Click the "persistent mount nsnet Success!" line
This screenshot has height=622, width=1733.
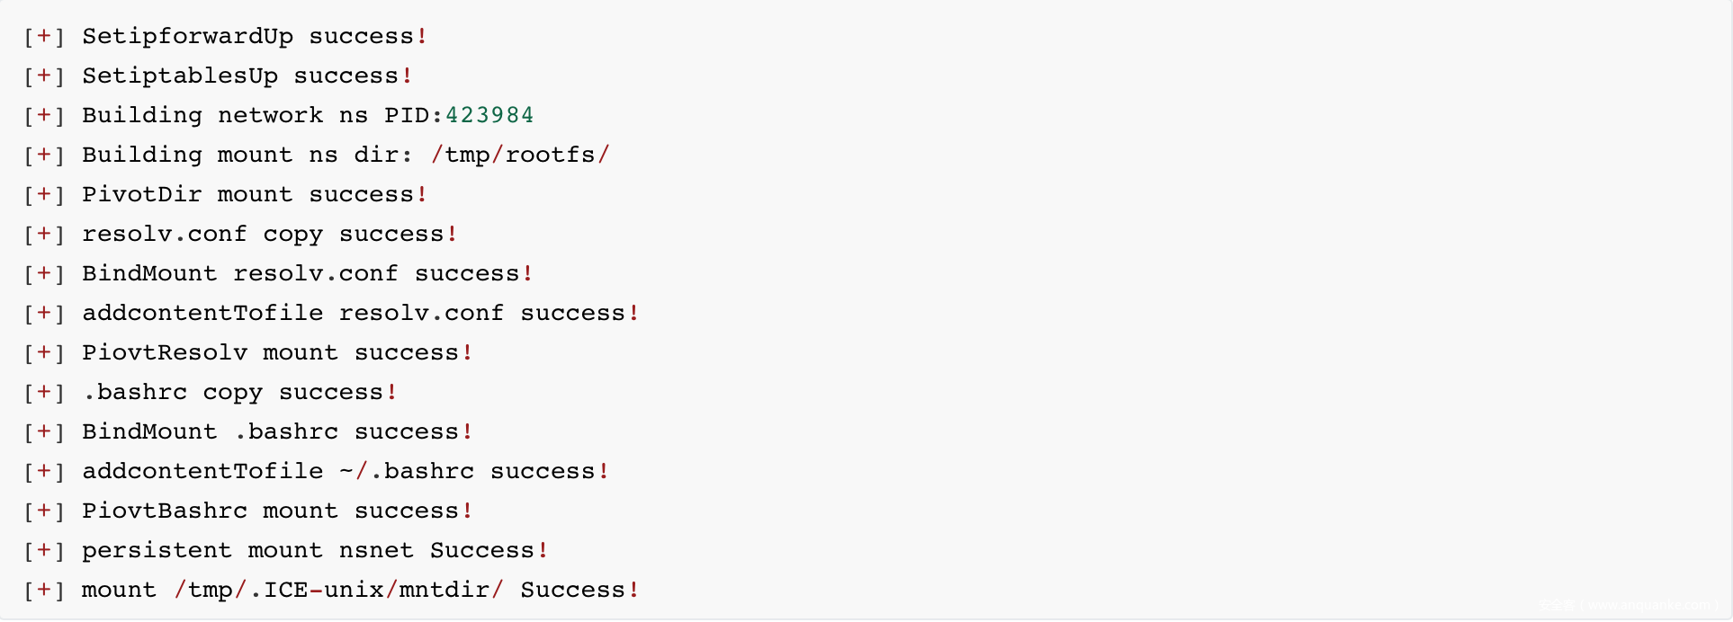click(x=315, y=551)
